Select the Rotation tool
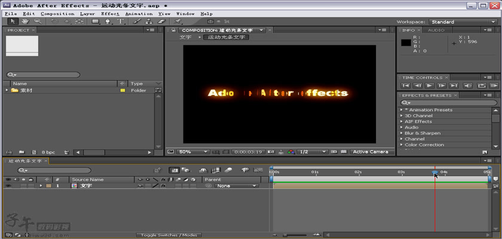Image resolution: width=502 pixels, height=239 pixels. (x=54, y=22)
